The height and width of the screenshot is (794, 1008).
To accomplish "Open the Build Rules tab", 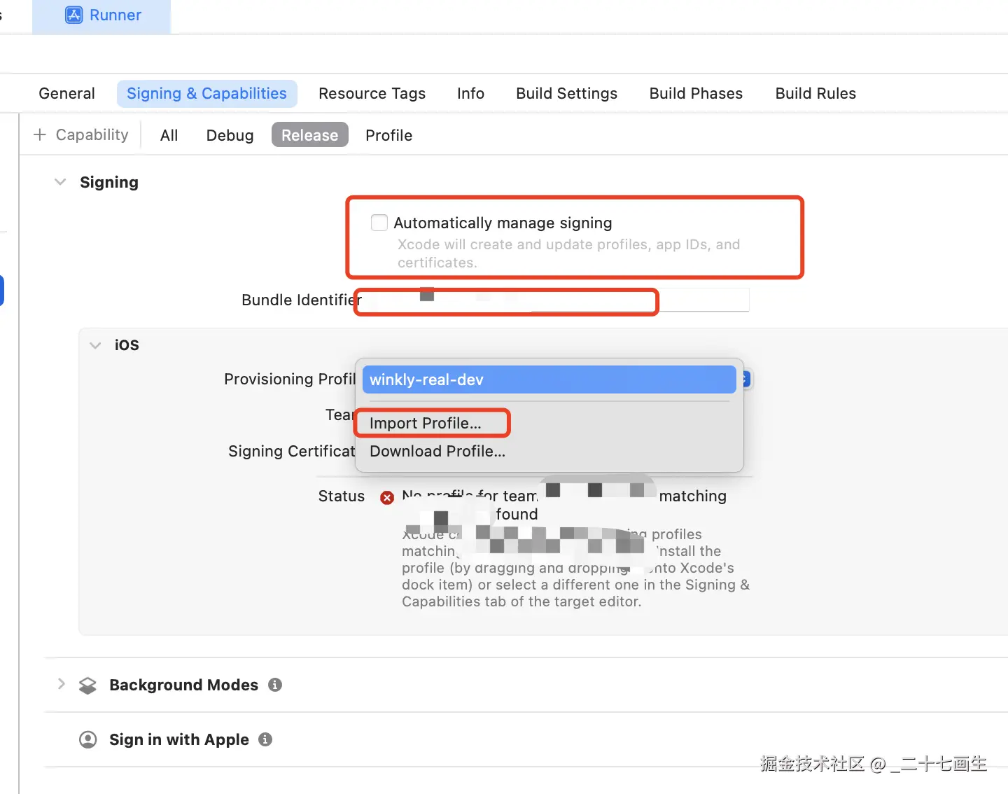I will coord(815,94).
